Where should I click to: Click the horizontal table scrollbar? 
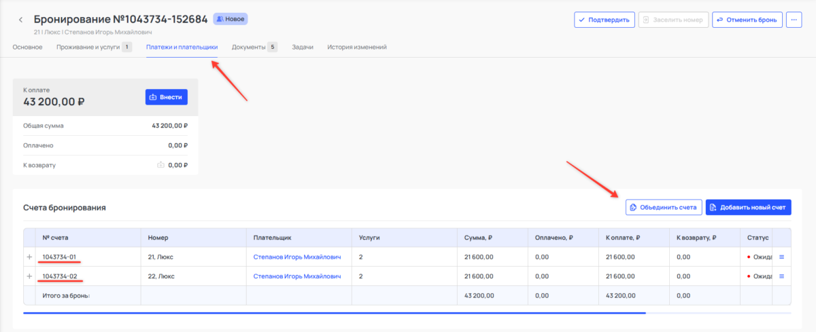334,313
